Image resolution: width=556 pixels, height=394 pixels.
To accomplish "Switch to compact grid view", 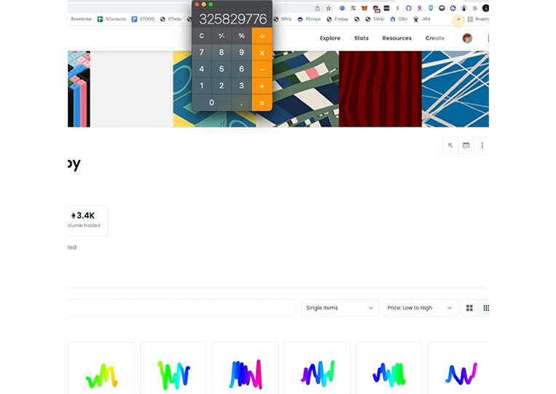I will (x=485, y=308).
